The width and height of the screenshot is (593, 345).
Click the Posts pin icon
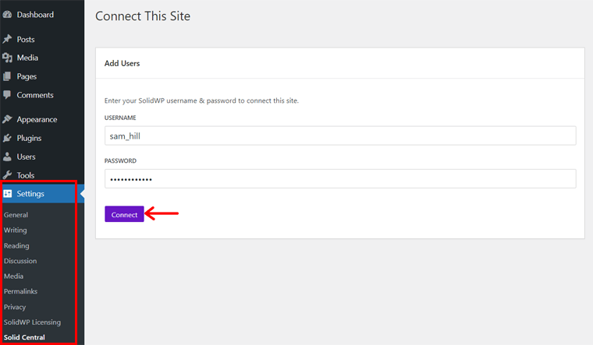(7, 39)
